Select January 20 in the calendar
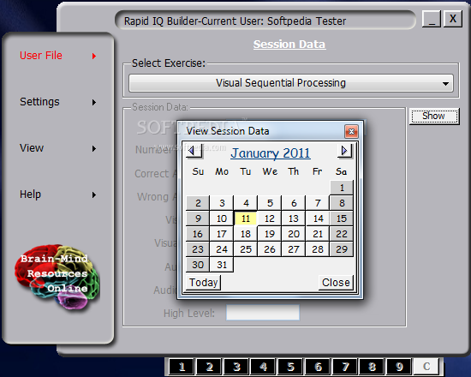The image size is (471, 377). (x=294, y=234)
